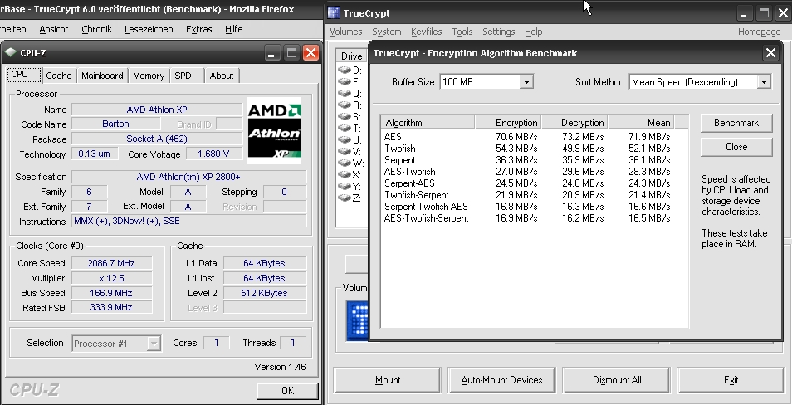Open Firefox Chronik menu
Screen dimensions: 792x405
96,29
